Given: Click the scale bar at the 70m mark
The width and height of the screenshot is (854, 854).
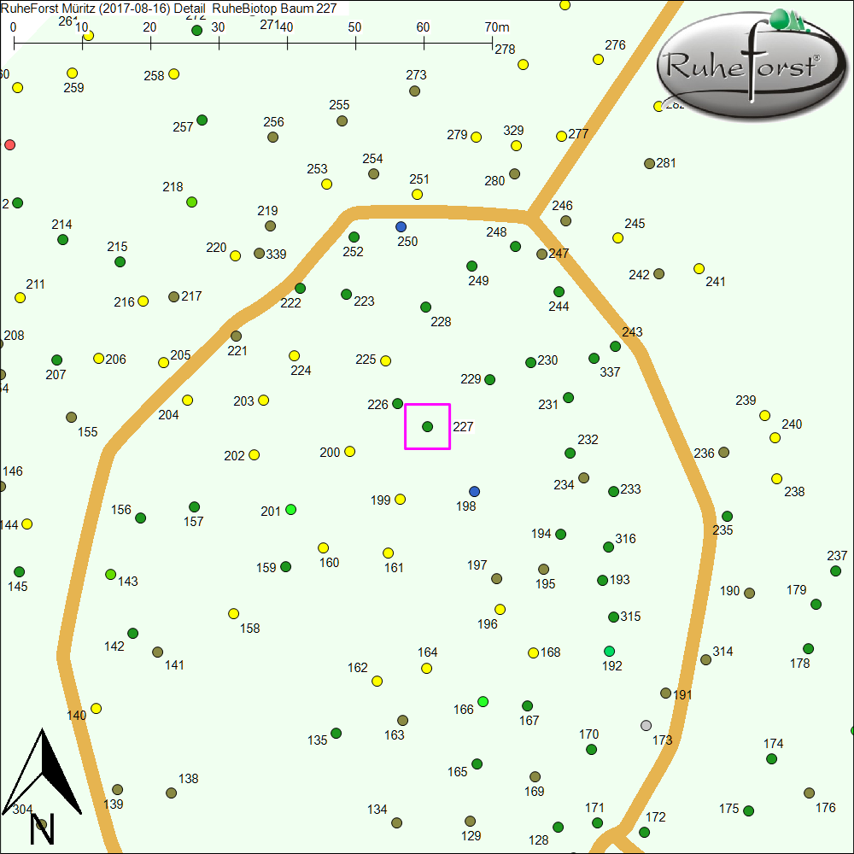Looking at the screenshot, I should click(x=493, y=41).
